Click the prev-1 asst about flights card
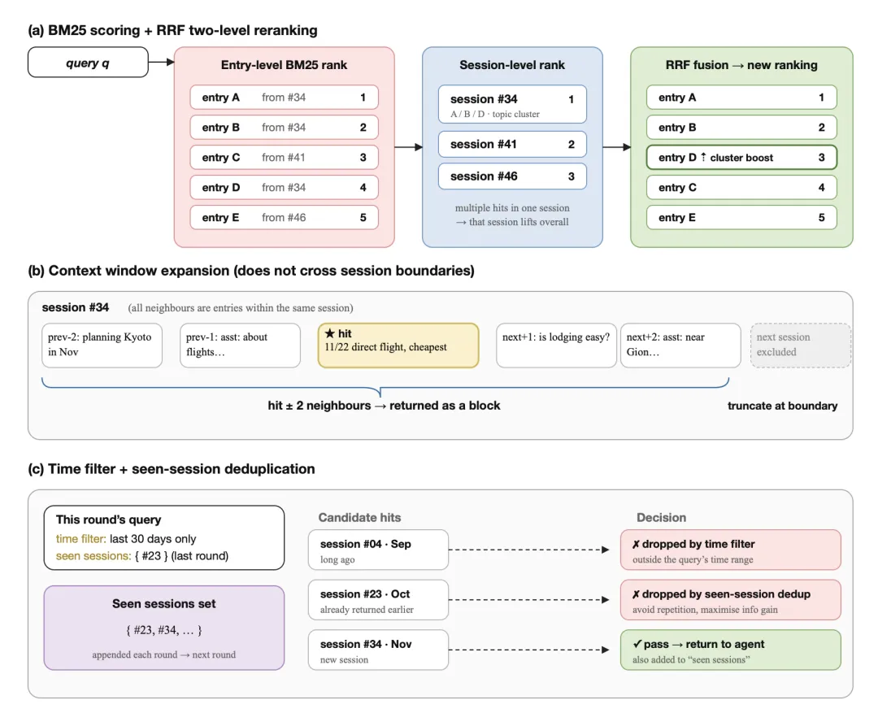 coord(240,346)
